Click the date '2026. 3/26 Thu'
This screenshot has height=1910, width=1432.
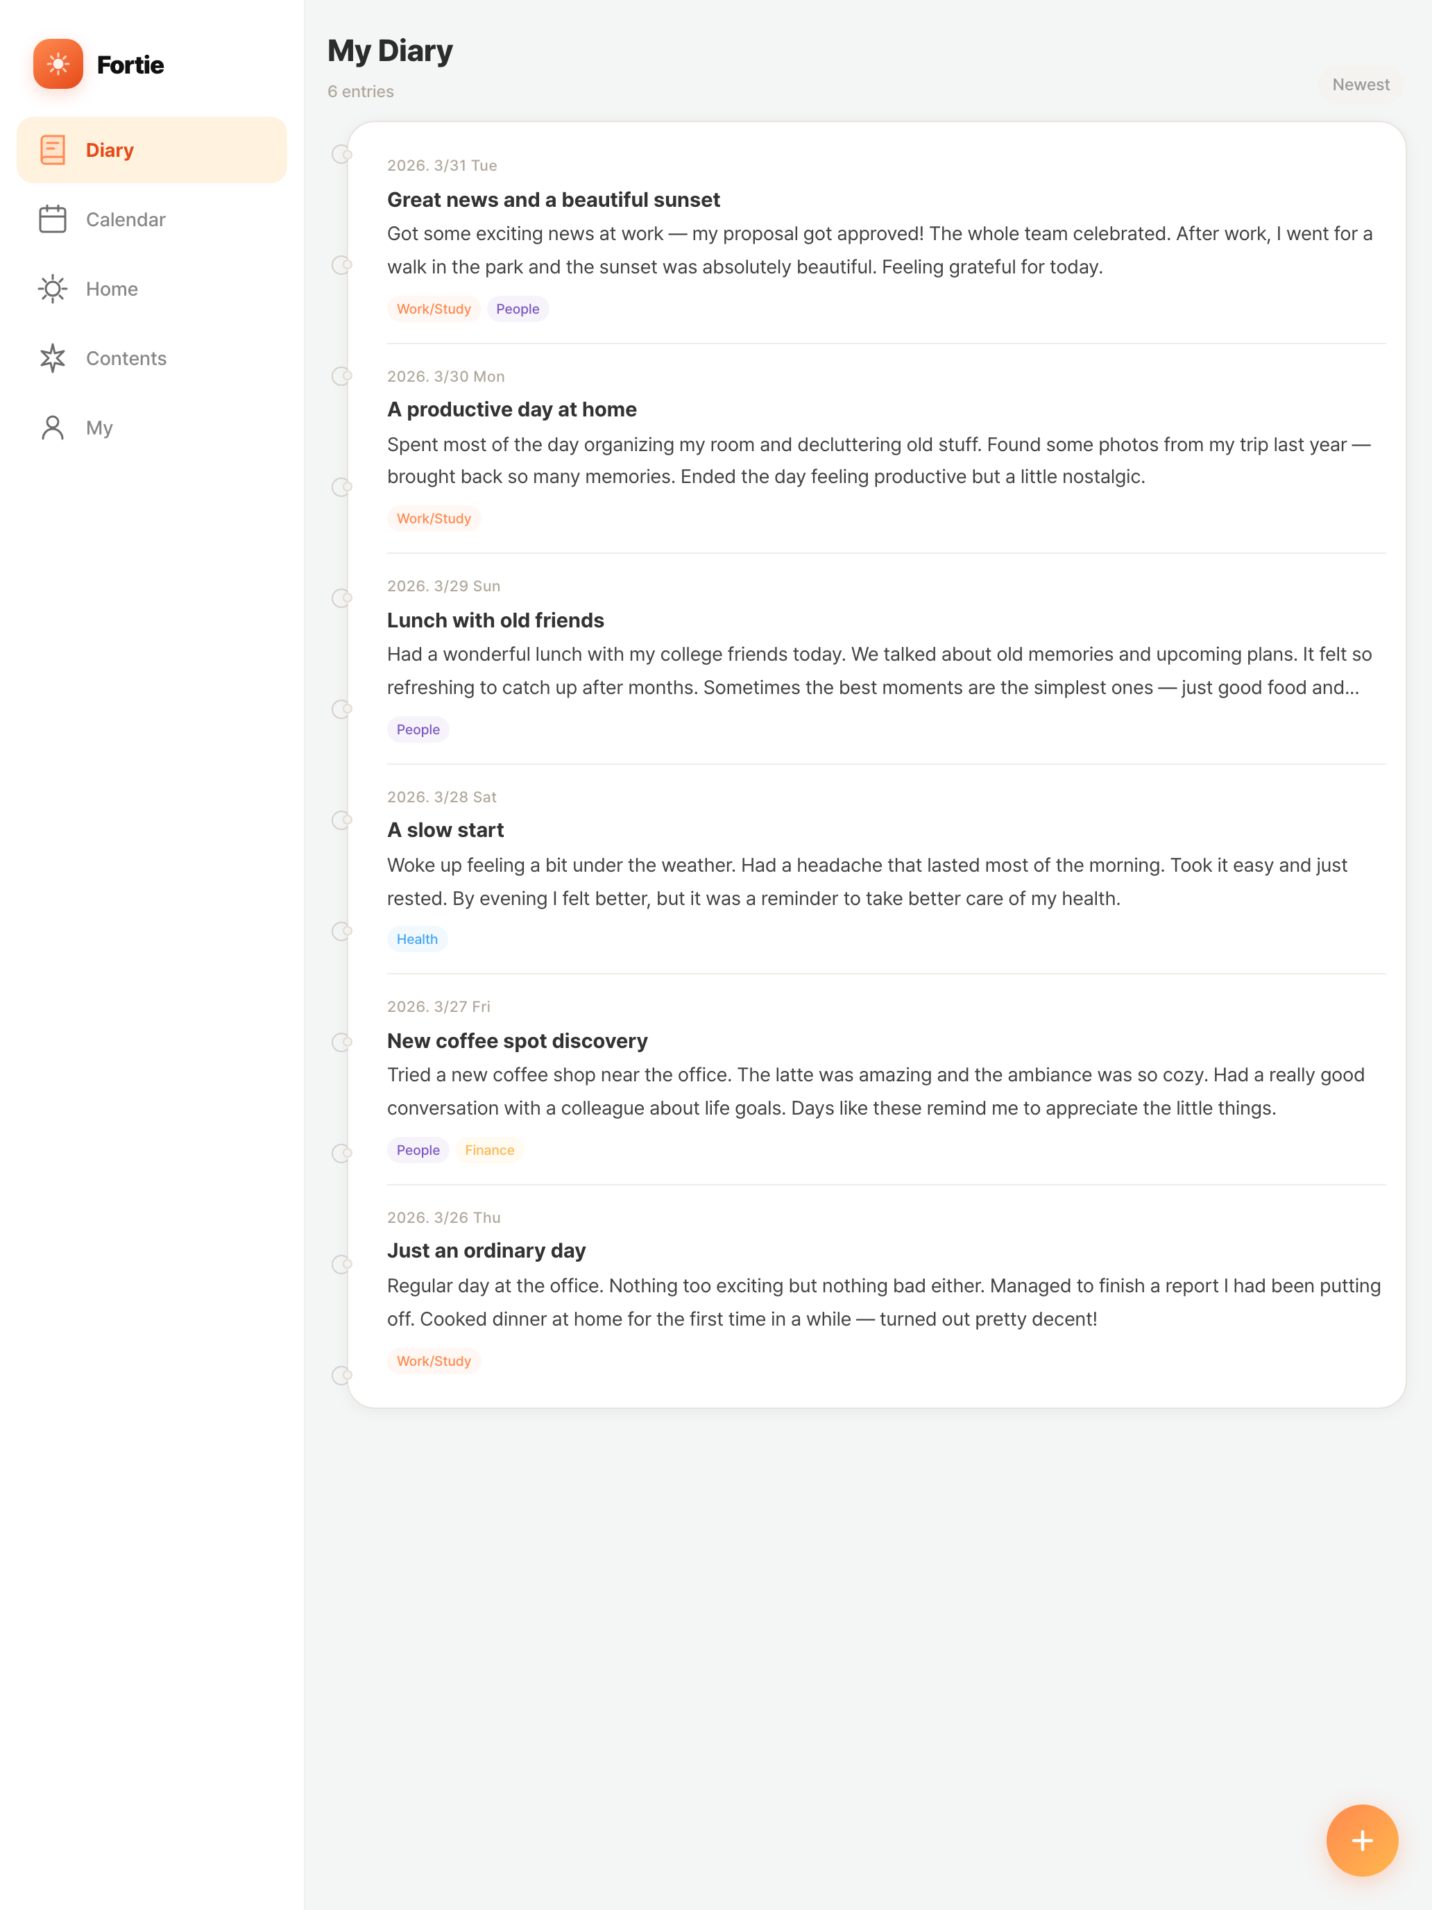tap(443, 1217)
